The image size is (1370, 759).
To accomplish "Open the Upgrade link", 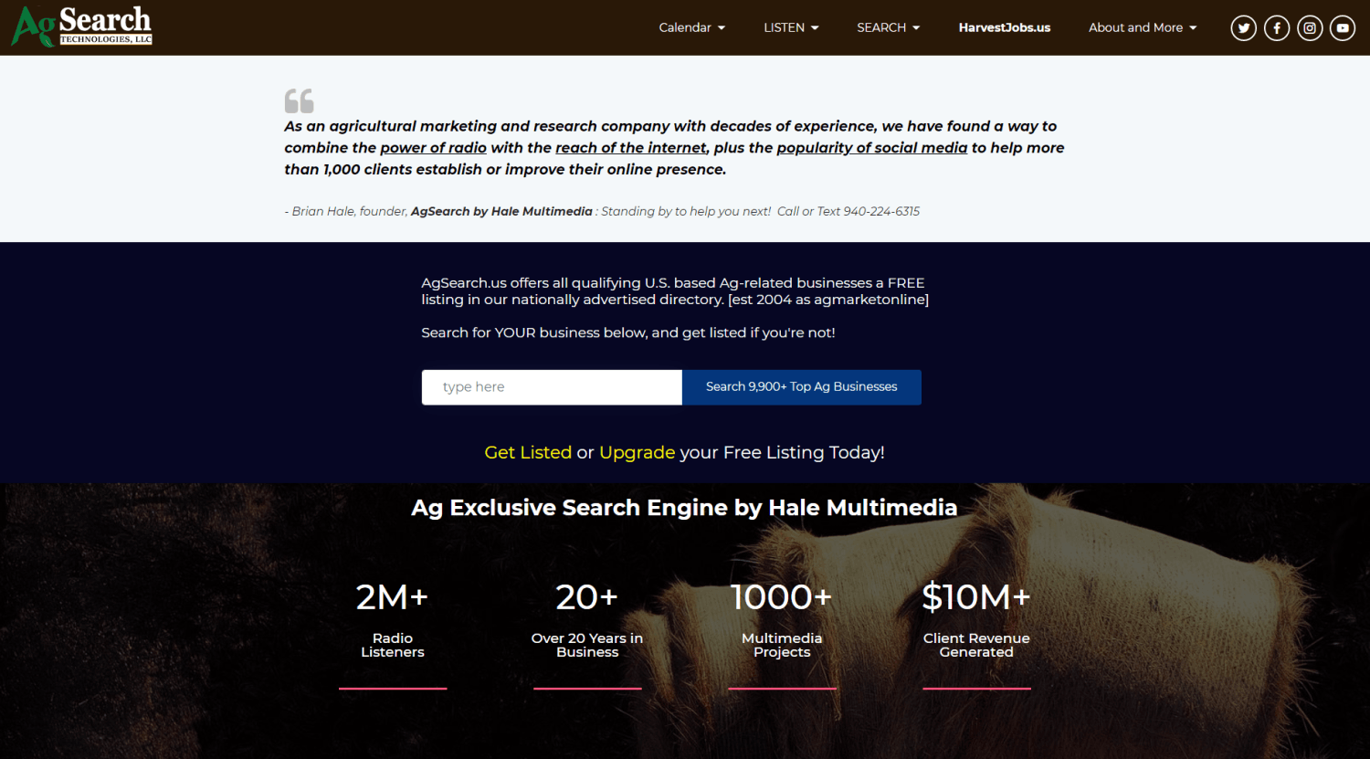I will tap(638, 452).
